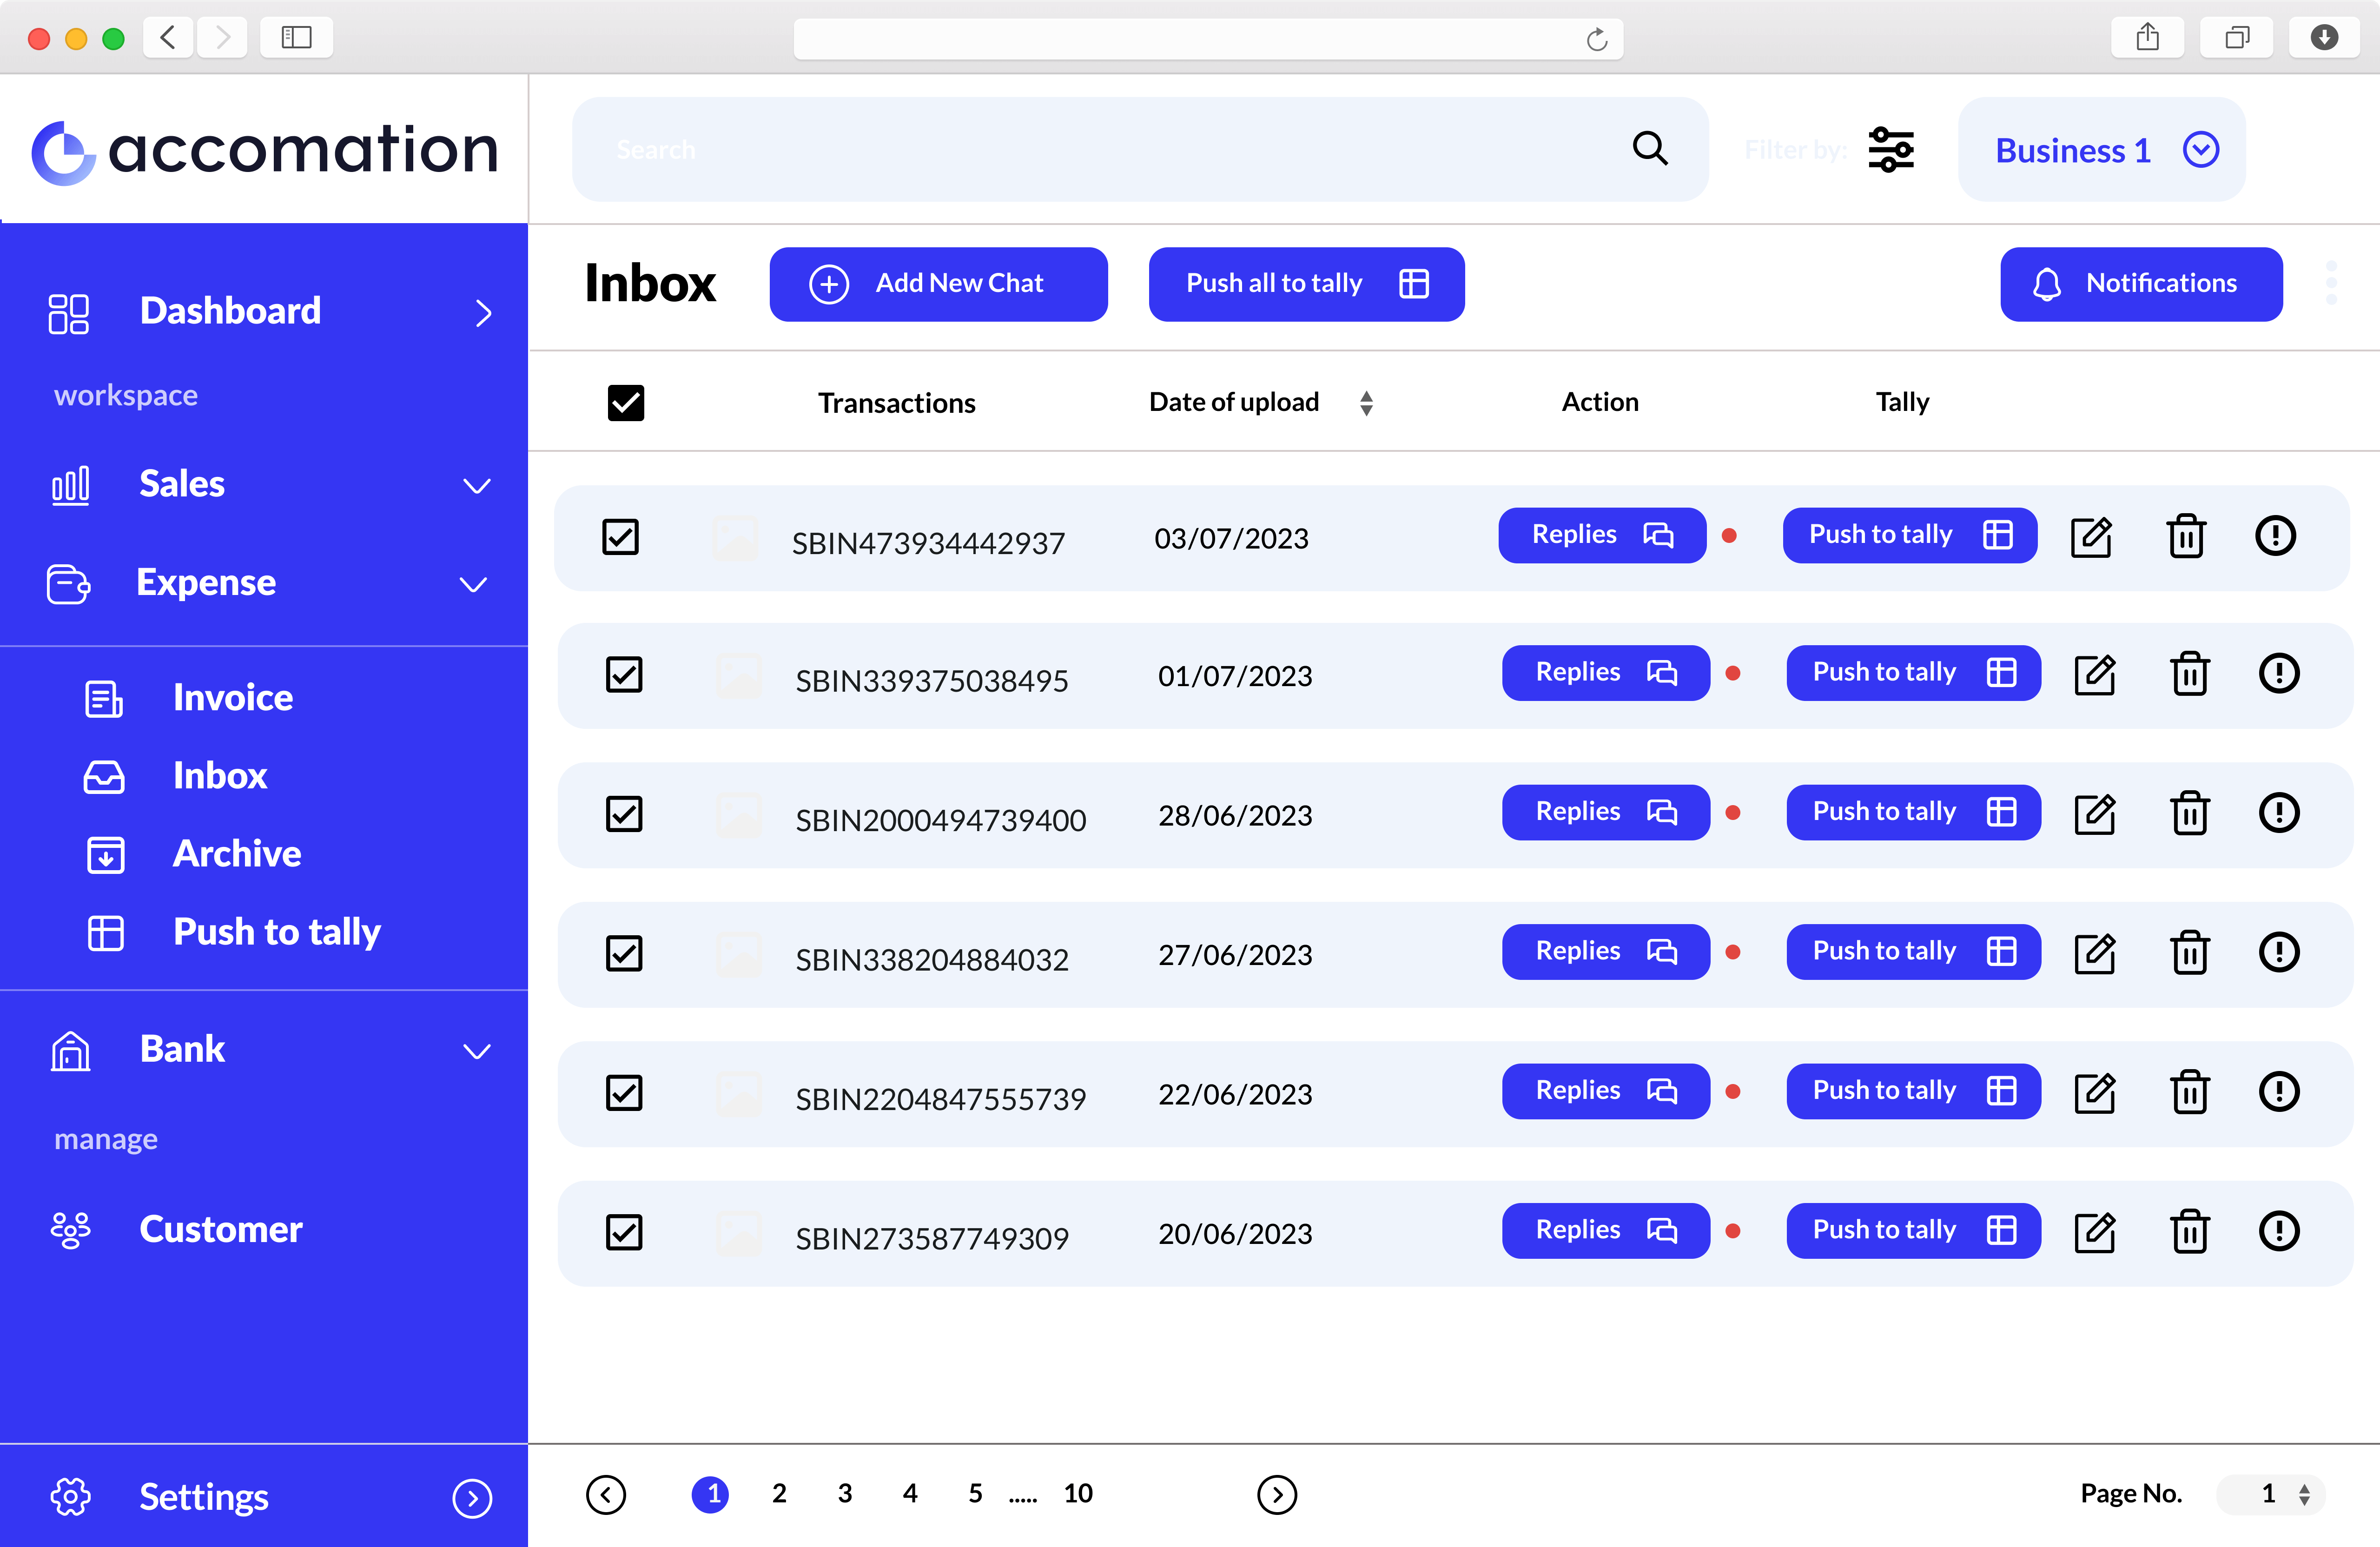
Task: Go to page 3 of the inbox
Action: 844,1493
